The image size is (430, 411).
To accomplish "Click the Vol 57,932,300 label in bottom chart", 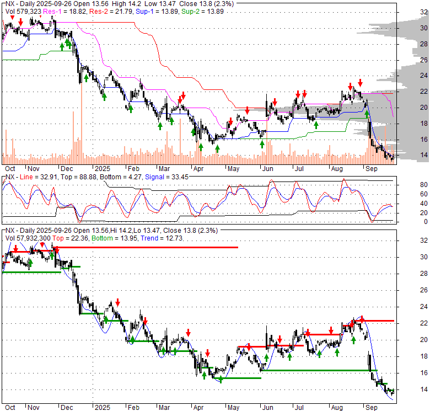I will [28, 238].
